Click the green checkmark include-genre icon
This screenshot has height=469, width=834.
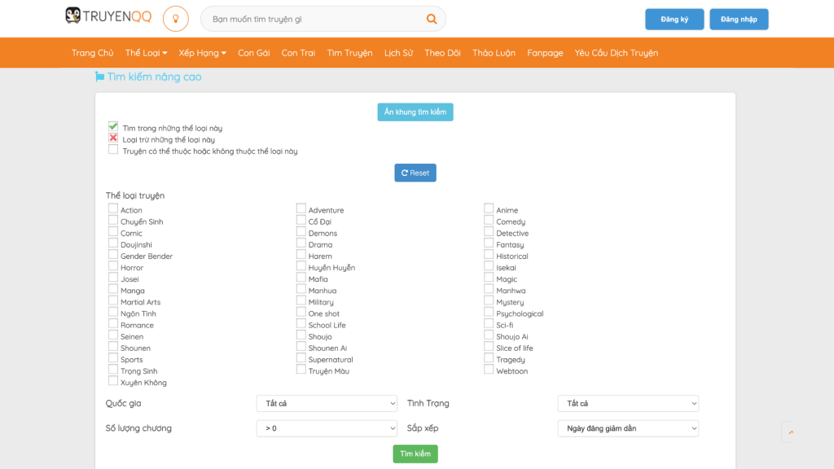pyautogui.click(x=113, y=127)
